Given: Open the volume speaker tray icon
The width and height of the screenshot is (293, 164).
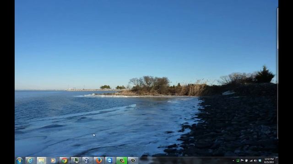Looking at the screenshot, I should tap(255, 160).
